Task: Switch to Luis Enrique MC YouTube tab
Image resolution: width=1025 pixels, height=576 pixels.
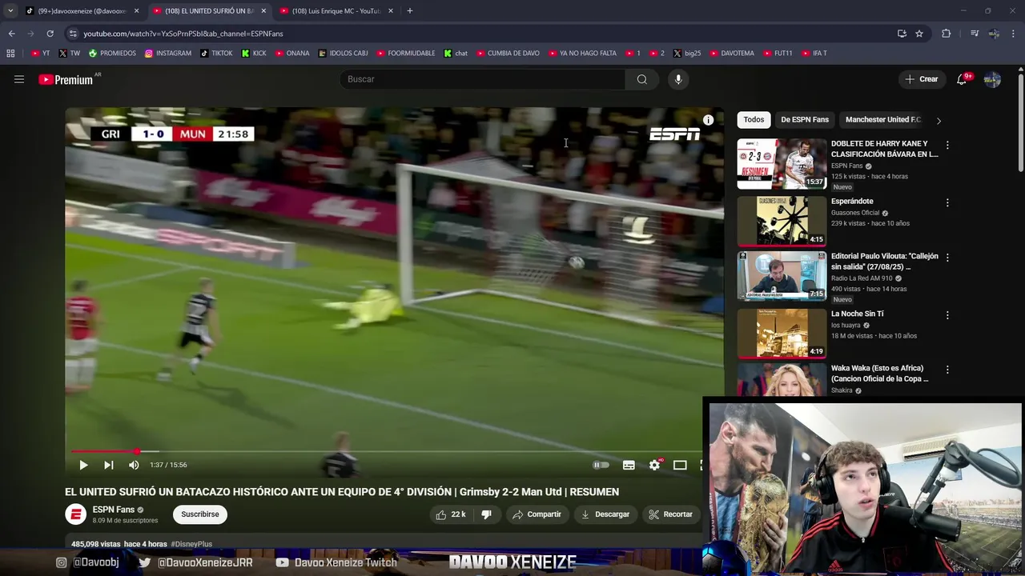Action: click(336, 10)
